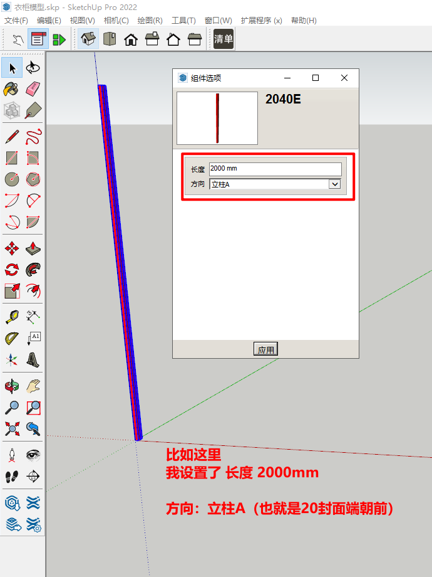
Task: Activate the Rotate tool
Action: [12, 270]
